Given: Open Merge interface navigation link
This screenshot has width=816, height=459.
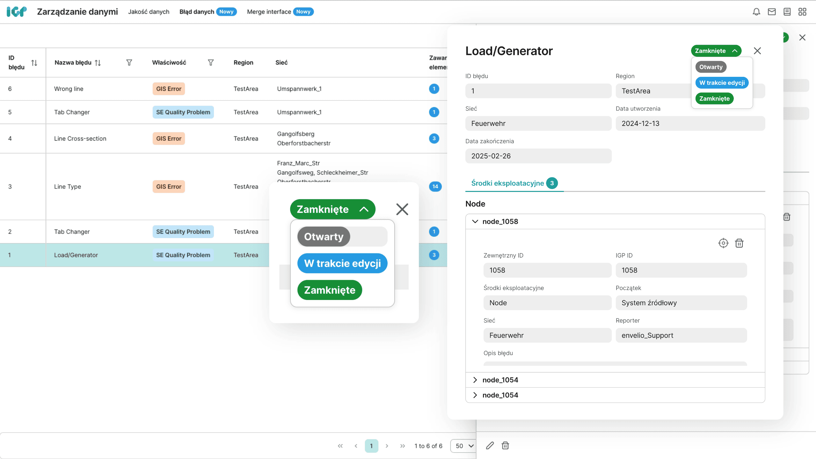Looking at the screenshot, I should tap(269, 12).
